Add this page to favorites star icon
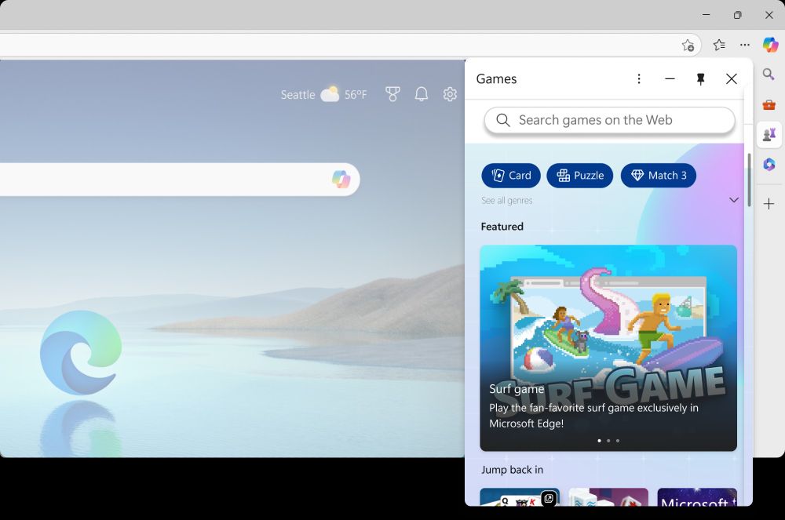 (688, 45)
